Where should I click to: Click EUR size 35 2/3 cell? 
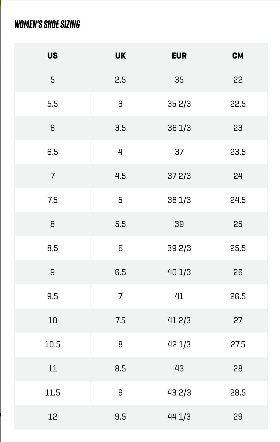(179, 104)
